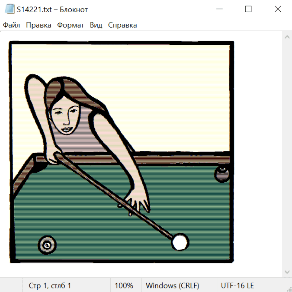Open the Вид menu
Image resolution: width=292 pixels, height=292 pixels.
click(96, 25)
